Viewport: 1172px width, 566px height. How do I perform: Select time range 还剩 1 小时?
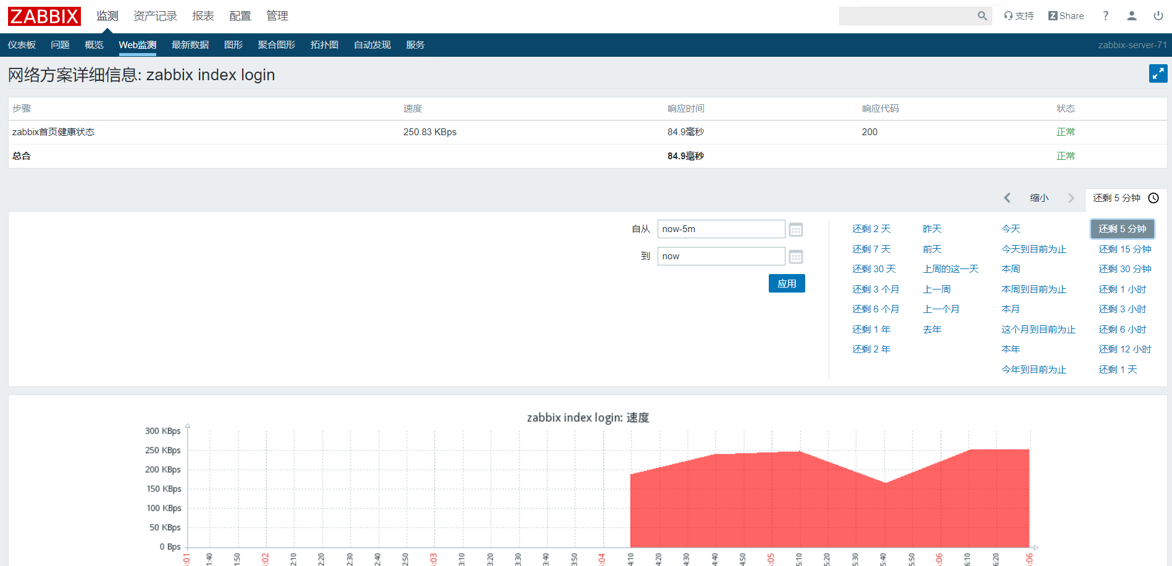(x=1122, y=289)
